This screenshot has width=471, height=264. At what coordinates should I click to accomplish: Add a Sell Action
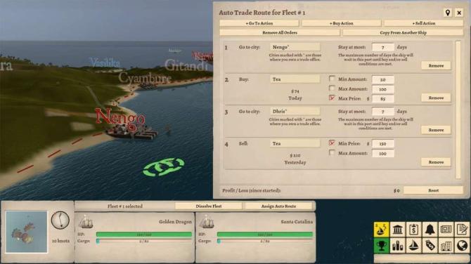tap(423, 23)
